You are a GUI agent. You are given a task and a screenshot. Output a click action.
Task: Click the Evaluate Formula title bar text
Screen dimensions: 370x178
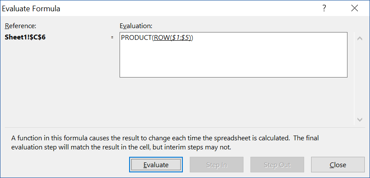coord(32,8)
